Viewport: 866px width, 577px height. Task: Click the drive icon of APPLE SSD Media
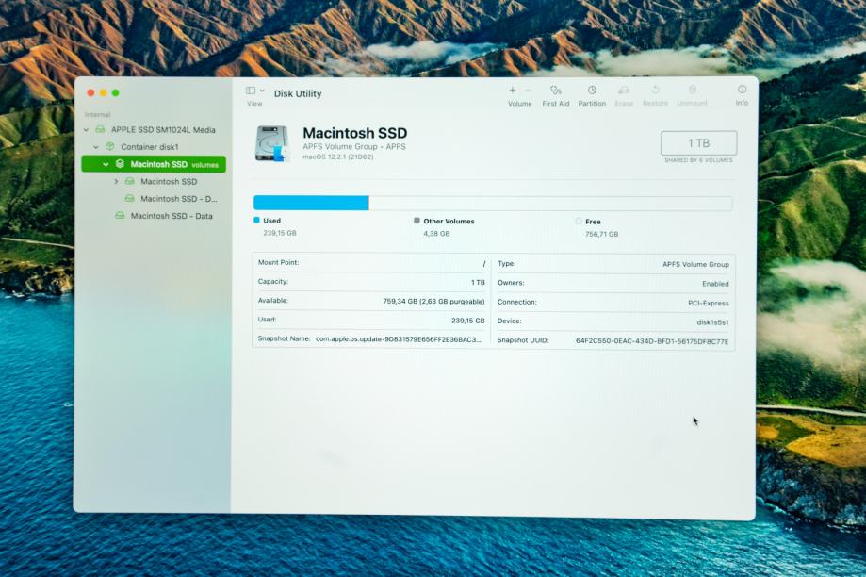point(100,129)
